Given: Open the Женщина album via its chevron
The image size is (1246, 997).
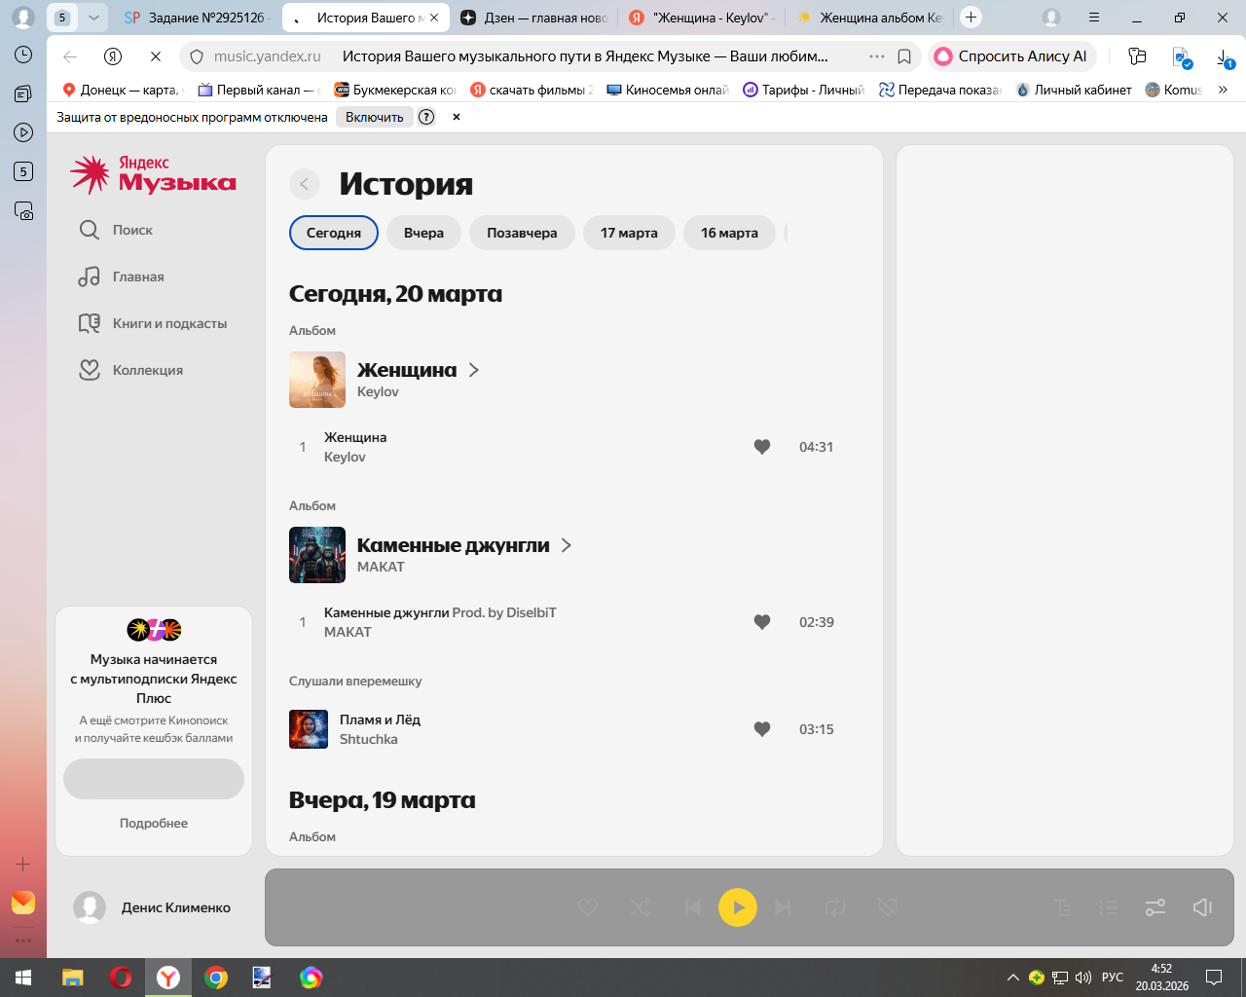Looking at the screenshot, I should [x=474, y=370].
